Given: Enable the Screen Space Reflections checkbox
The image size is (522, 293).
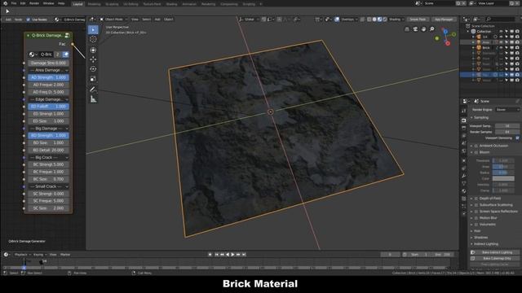Looking at the screenshot, I should [x=476, y=212].
